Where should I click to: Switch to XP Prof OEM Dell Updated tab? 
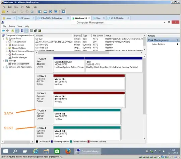(x=51, y=18)
